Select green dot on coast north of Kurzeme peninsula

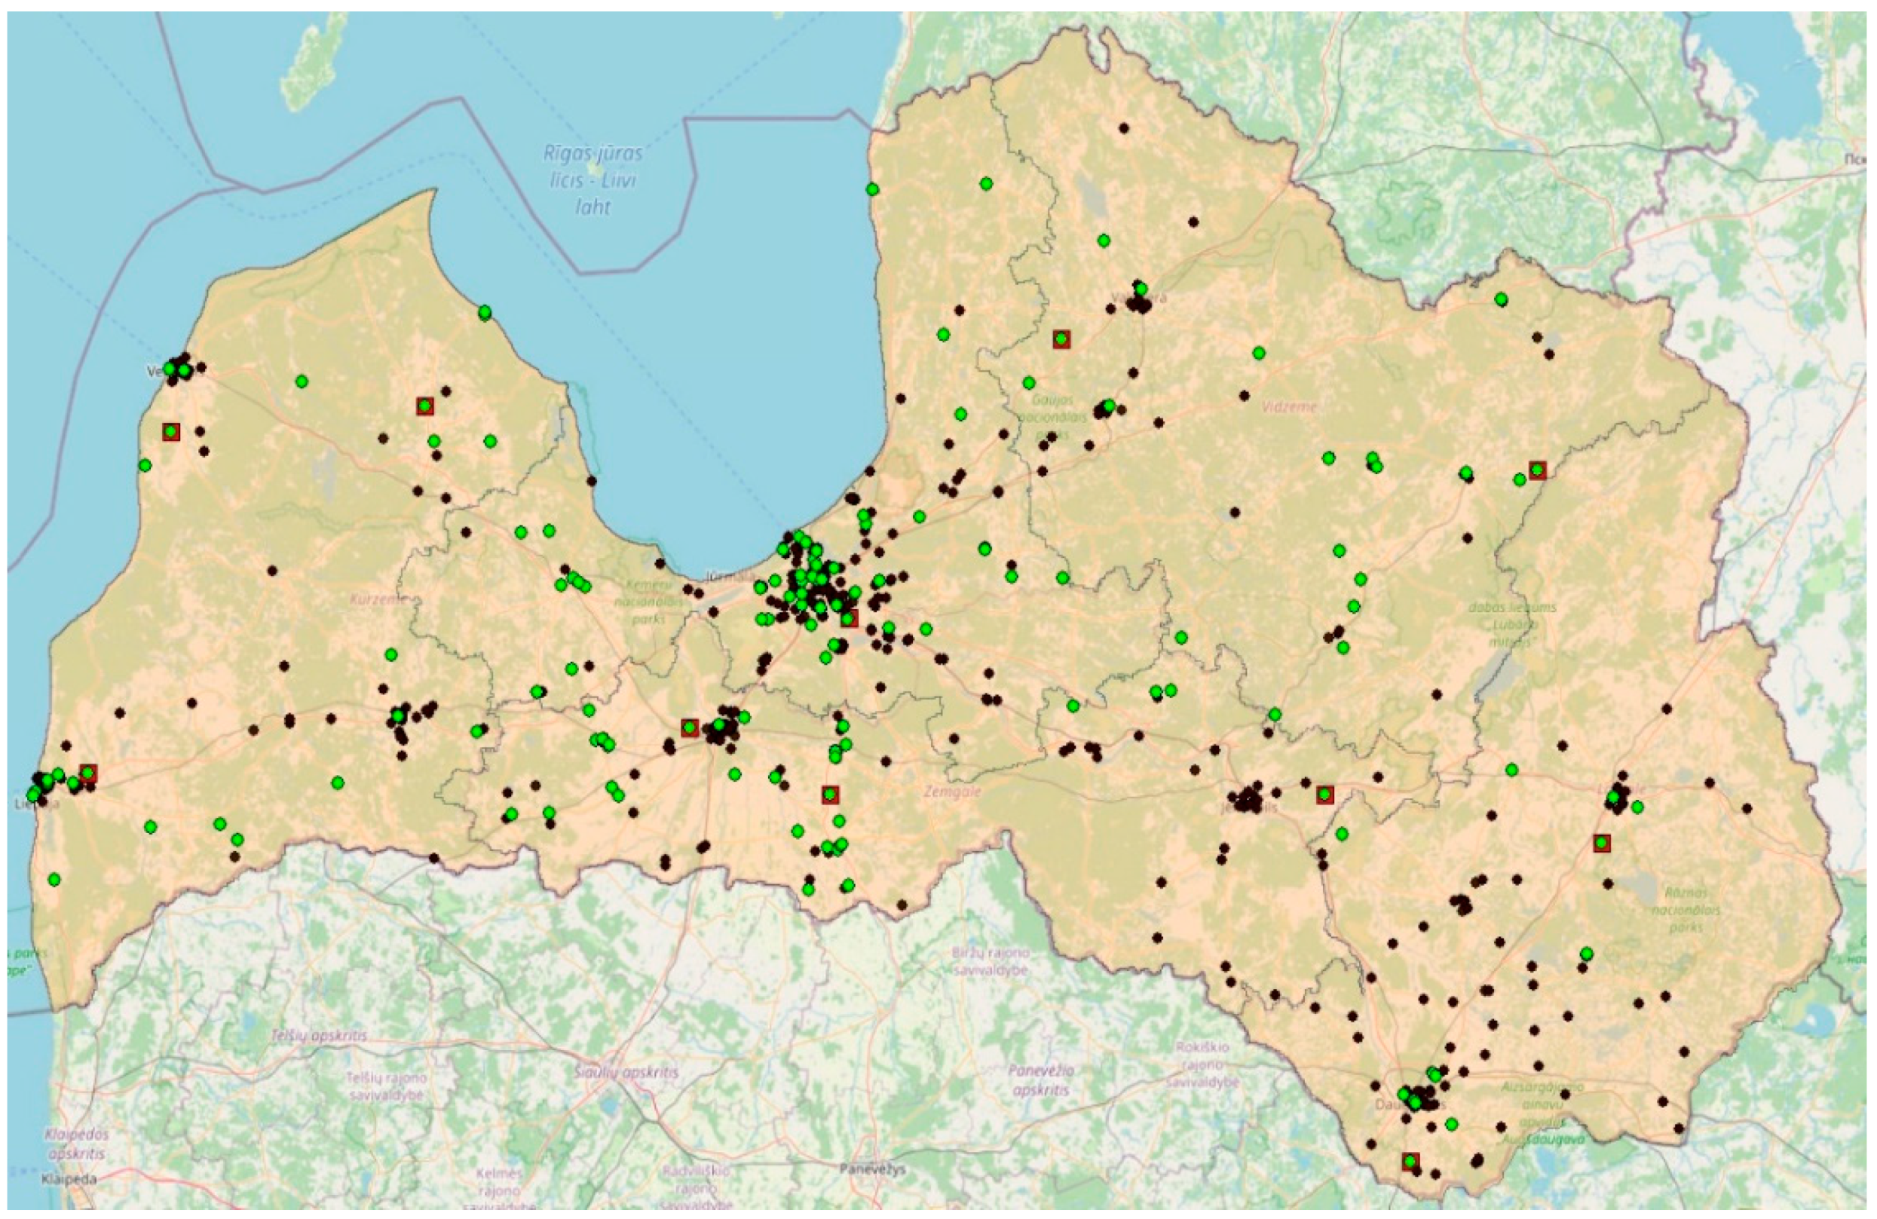click(x=485, y=312)
